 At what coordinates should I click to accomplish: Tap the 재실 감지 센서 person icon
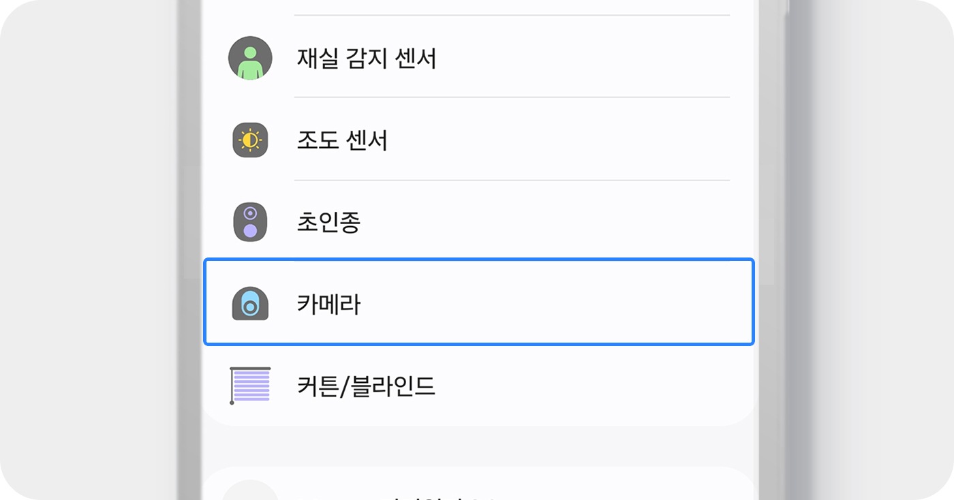(250, 59)
